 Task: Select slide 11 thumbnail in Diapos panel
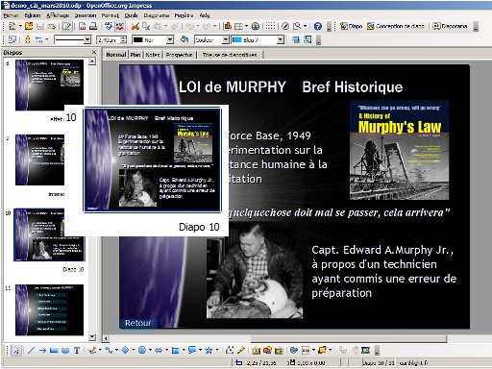[49, 309]
